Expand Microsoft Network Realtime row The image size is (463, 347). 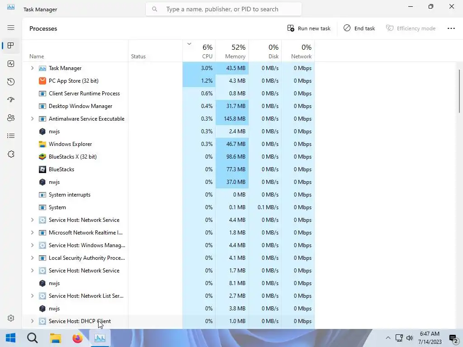[32, 233]
